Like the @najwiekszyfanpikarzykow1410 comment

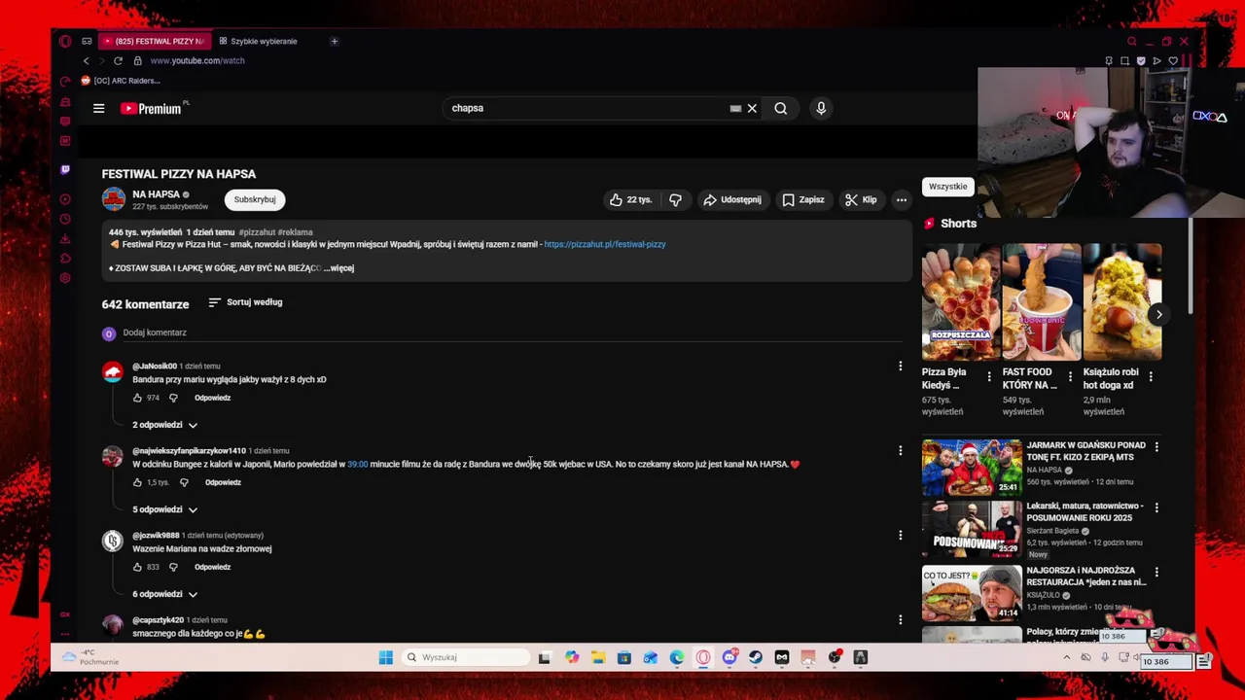137,482
